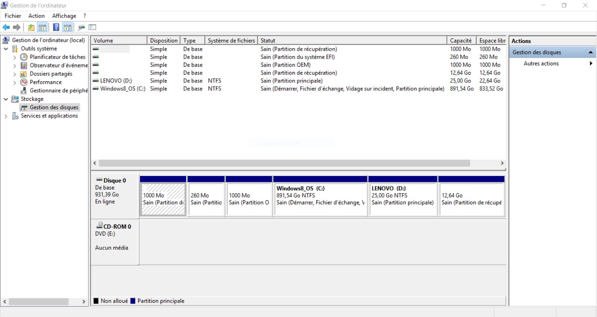The image size is (597, 317).
Task: Select the Planificateur de tâches clock icon
Action: (x=24, y=57)
